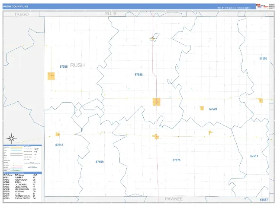This screenshot has height=207, width=277.
Task: Click the ZIP Code Reference Edition subtitle
Action: pos(234,8)
